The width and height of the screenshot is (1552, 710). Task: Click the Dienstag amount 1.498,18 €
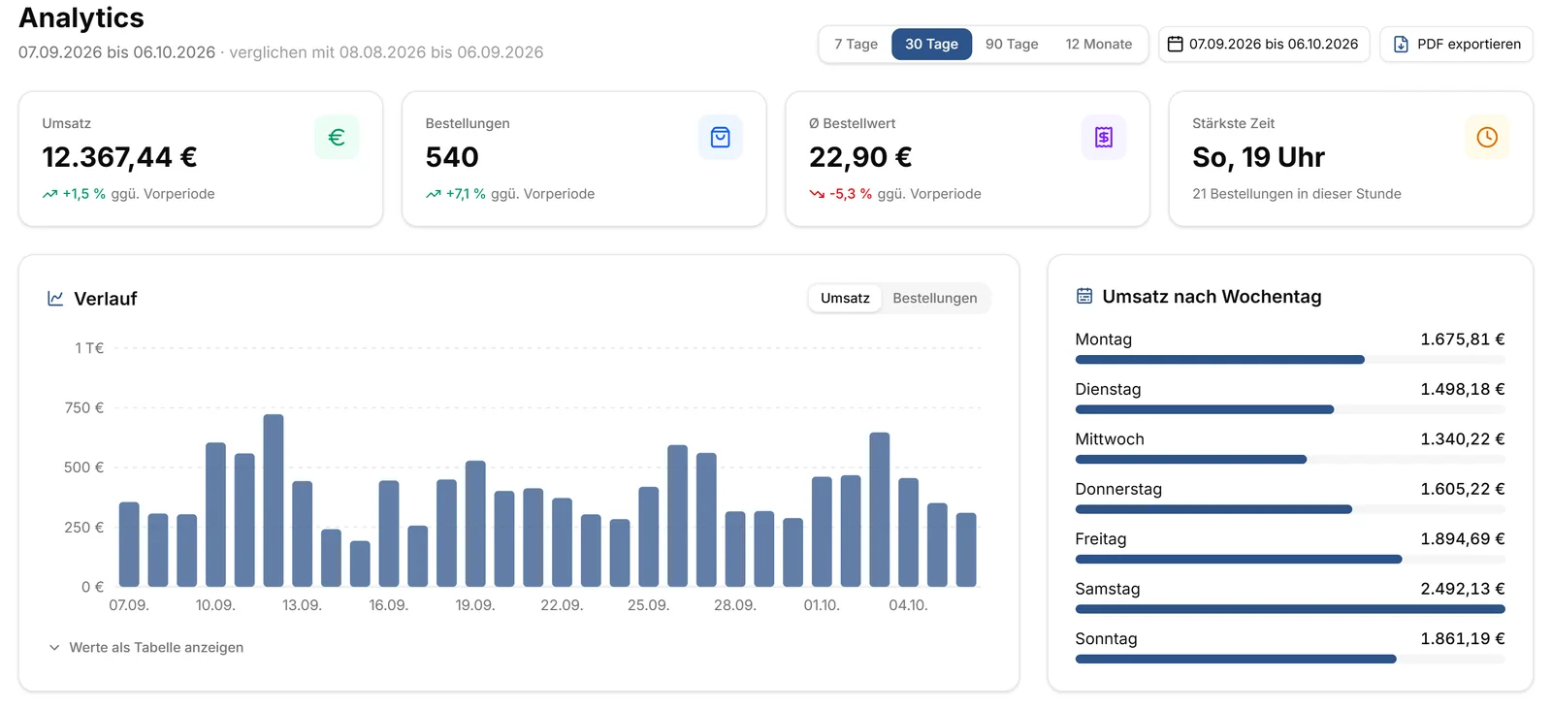coord(1463,390)
